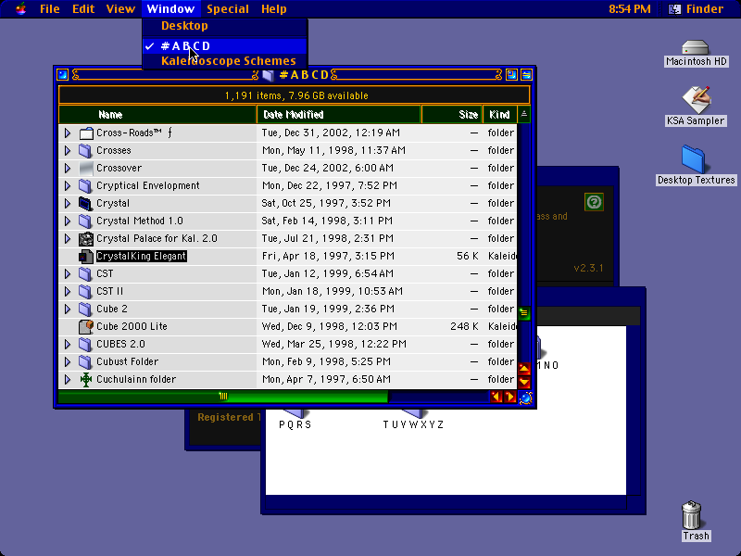Click the P Q R S folder label in background window
741x556 pixels.
295,424
